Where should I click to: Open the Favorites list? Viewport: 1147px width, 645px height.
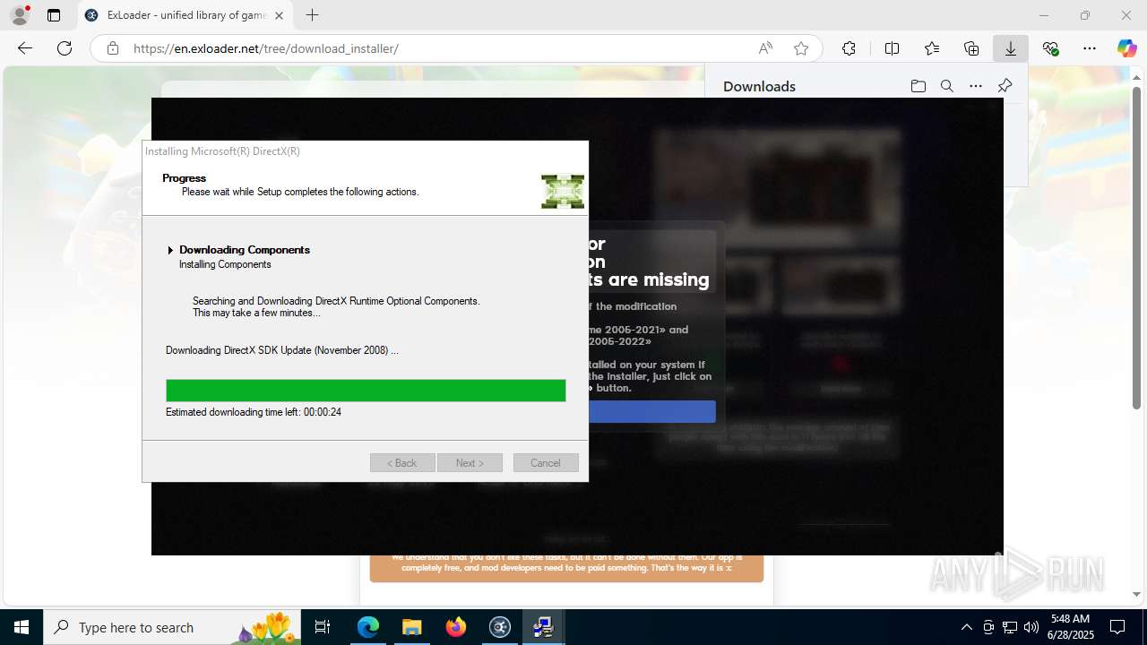click(932, 48)
